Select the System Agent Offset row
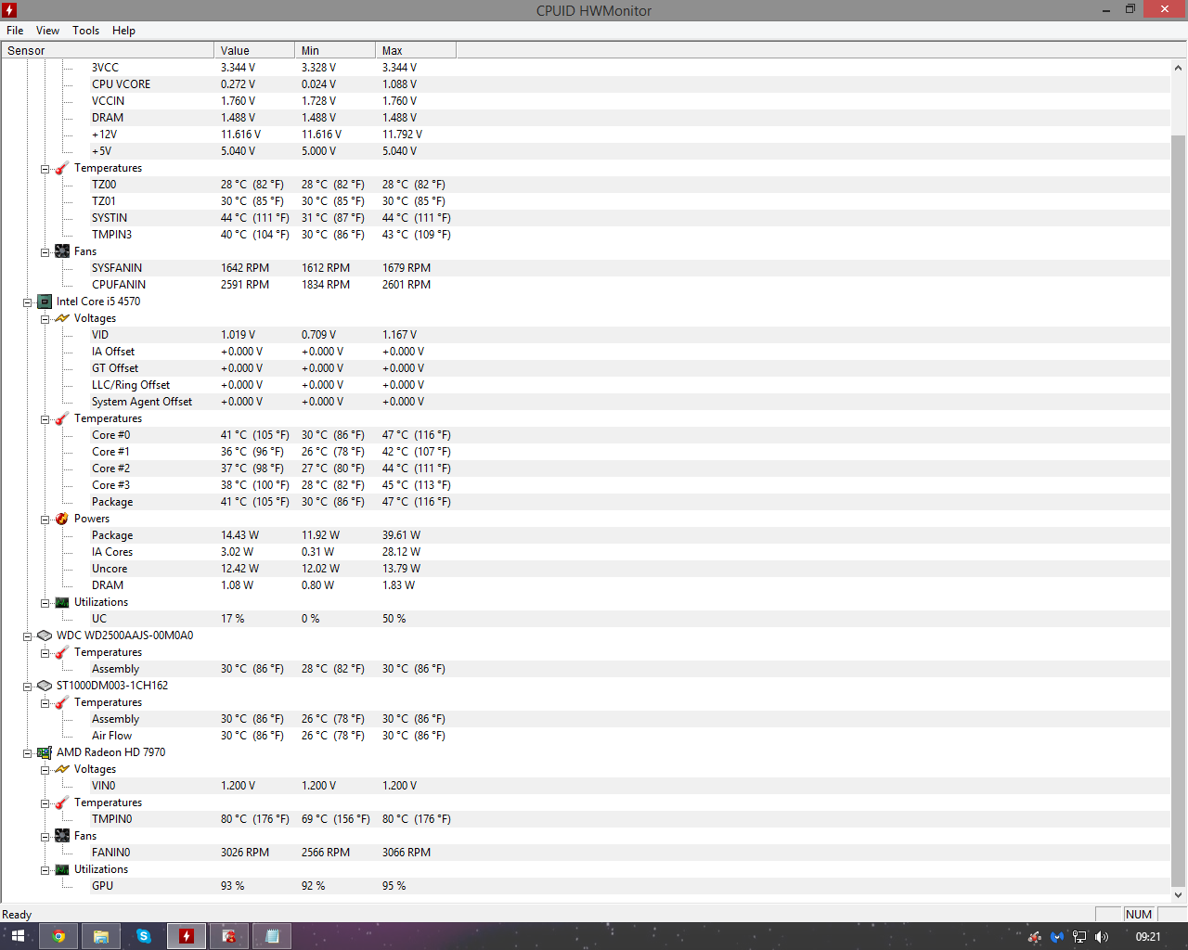Screen dimensions: 1188x950 pyautogui.click(x=586, y=402)
